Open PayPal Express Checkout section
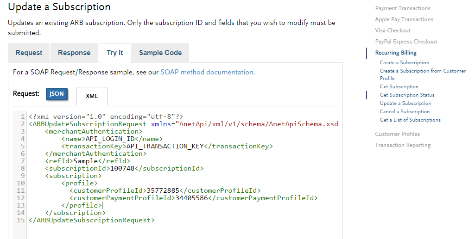The width and height of the screenshot is (475, 239). 406,42
